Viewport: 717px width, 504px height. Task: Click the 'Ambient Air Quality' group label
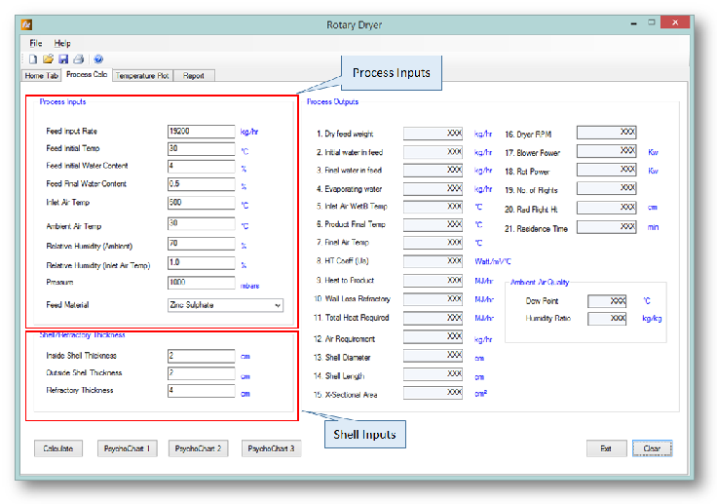[540, 282]
